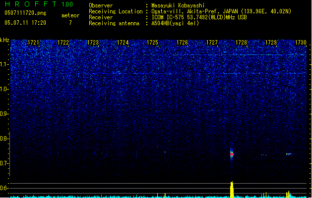Select the file name 0507111720.png

[25, 13]
